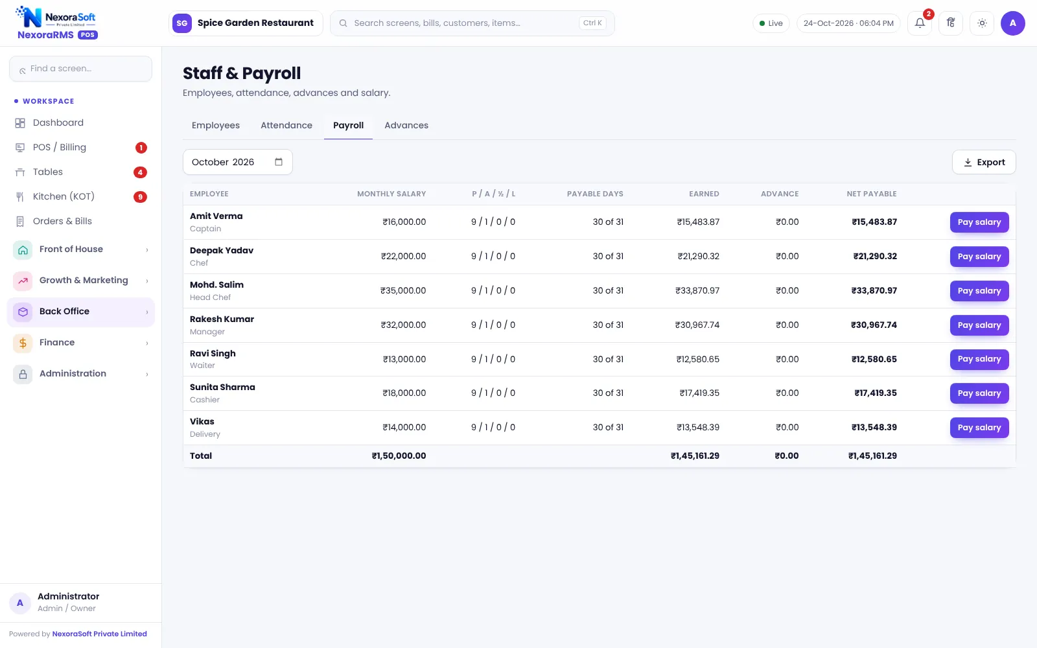Click the Tables badge showing 4
This screenshot has width=1037, height=648.
coord(140,172)
